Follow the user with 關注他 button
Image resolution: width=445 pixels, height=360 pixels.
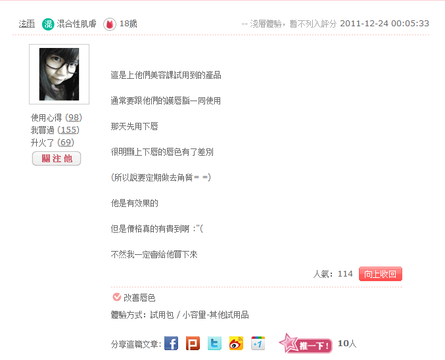point(57,158)
